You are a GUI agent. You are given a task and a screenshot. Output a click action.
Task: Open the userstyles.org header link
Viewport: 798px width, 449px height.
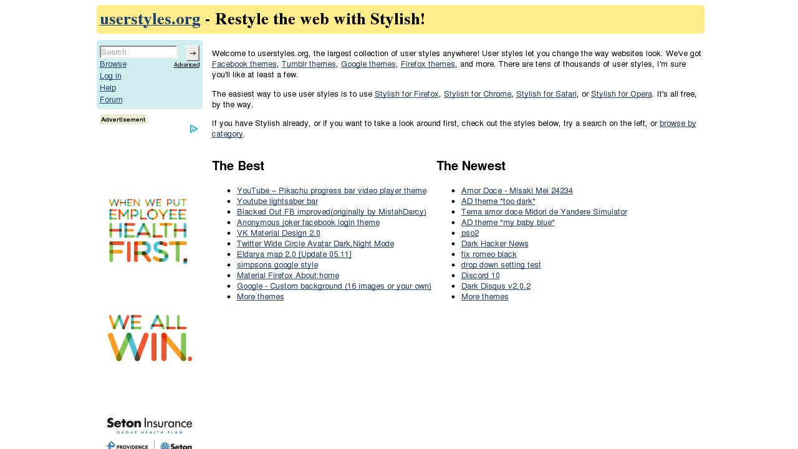click(150, 19)
